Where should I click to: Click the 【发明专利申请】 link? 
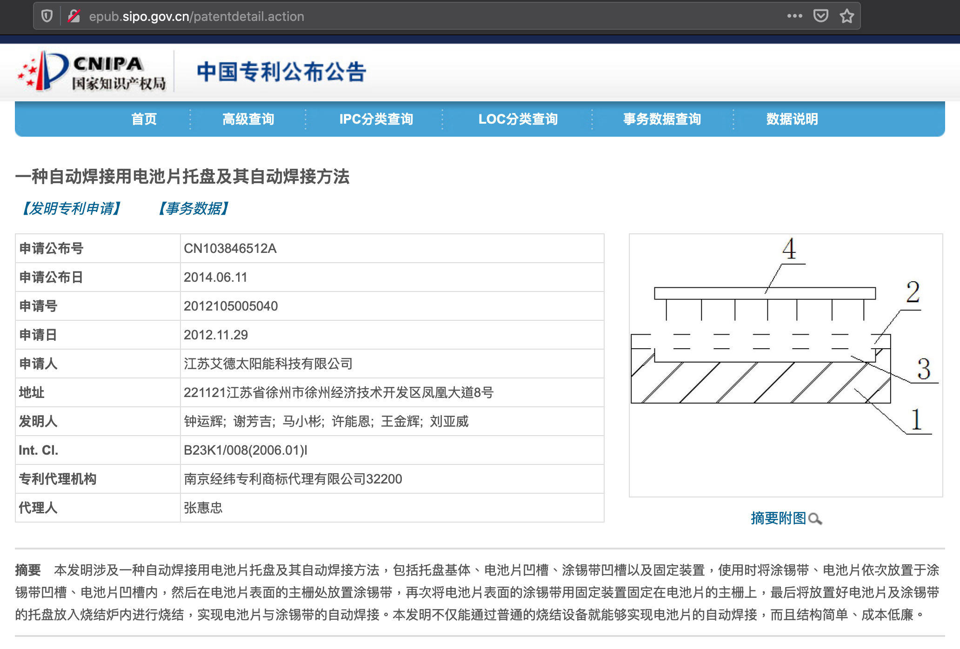(72, 208)
